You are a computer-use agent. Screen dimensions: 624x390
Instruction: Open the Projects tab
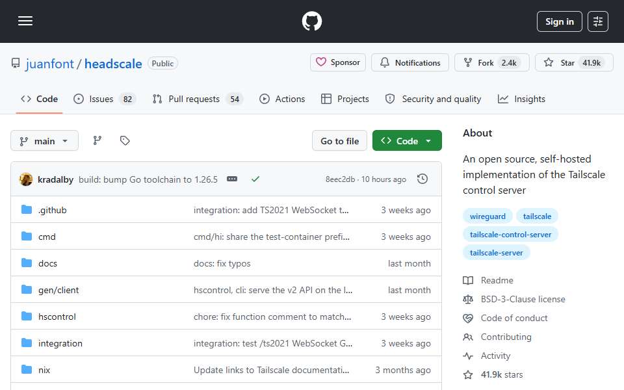(x=345, y=99)
